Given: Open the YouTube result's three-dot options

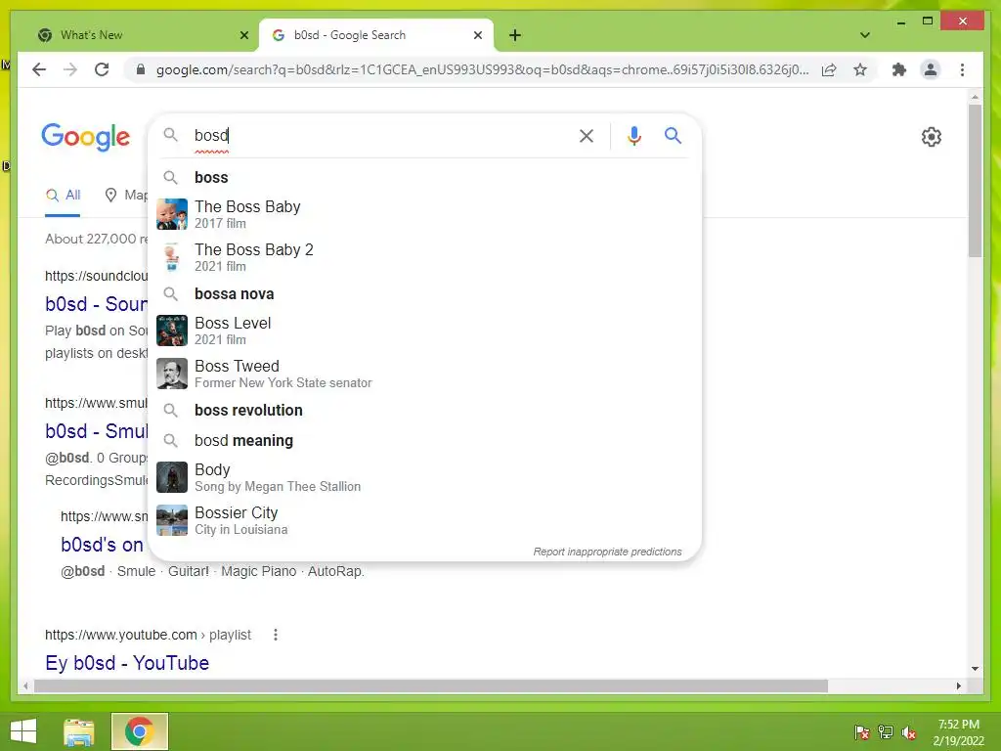Looking at the screenshot, I should [x=275, y=635].
